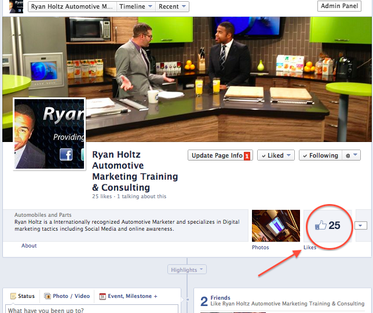The image size is (373, 313).
Task: Click the timeline marker dot next to the composer
Action: pos(188,300)
